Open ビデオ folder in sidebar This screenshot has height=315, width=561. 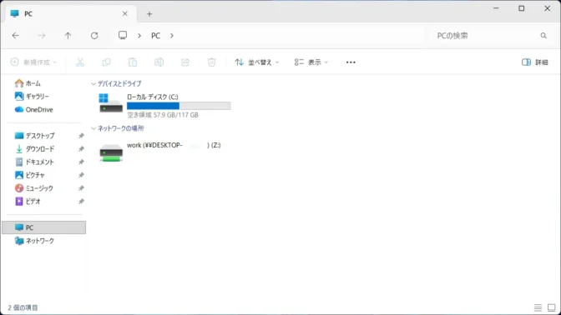coord(28,202)
